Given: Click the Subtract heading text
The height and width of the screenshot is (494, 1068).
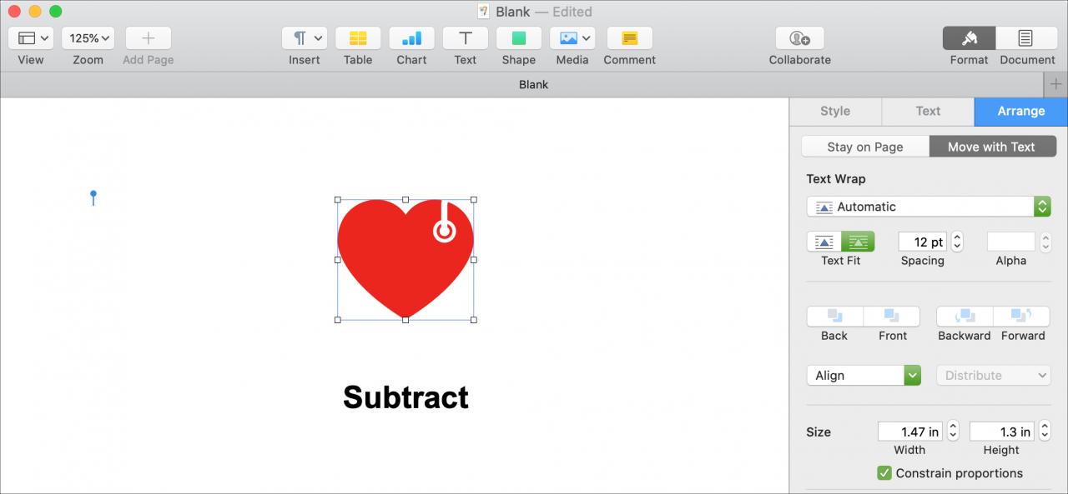Looking at the screenshot, I should point(406,397).
